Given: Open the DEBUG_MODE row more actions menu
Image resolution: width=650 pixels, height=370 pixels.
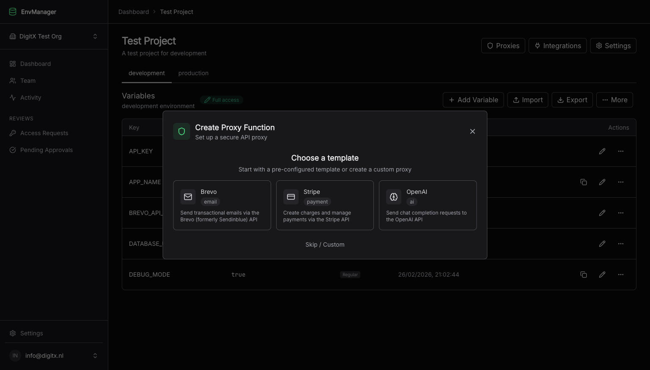Looking at the screenshot, I should (621, 275).
